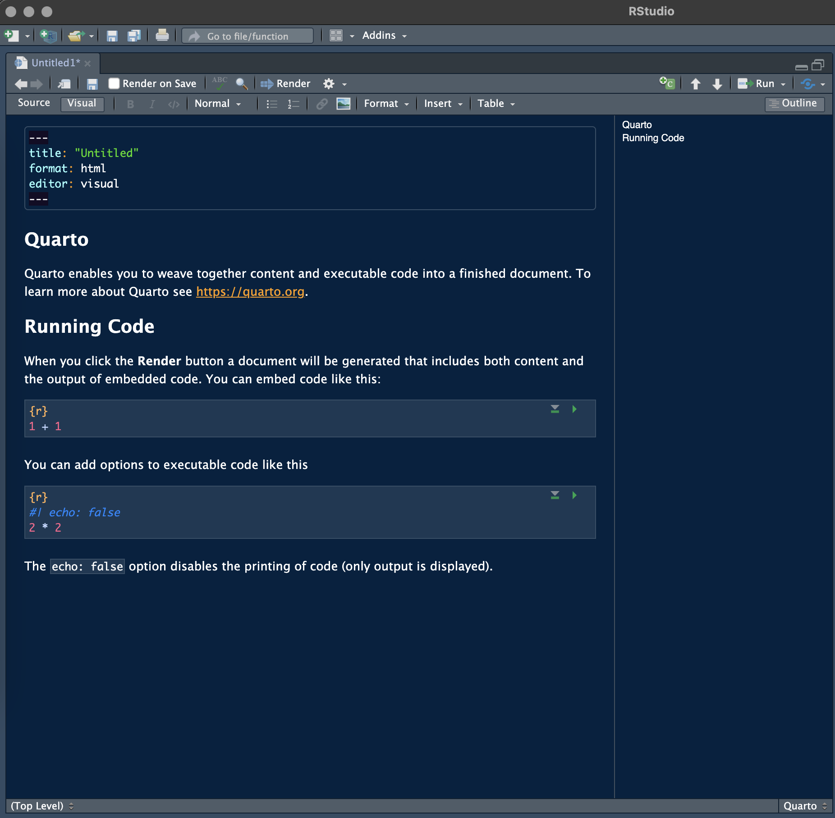Screen dimensions: 835x818
Task: Switch to Source editor mode
Action: tap(34, 103)
